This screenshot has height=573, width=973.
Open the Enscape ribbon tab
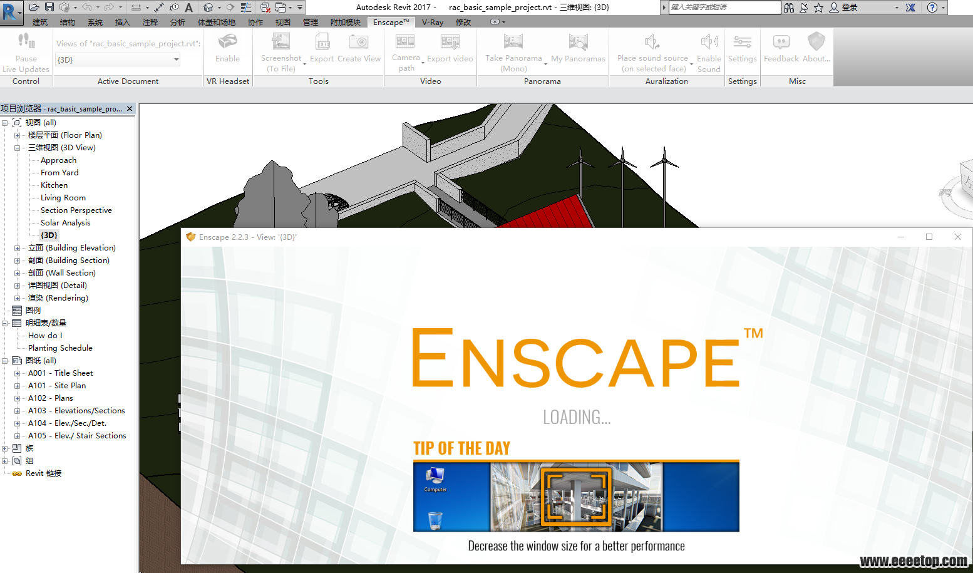(x=391, y=22)
